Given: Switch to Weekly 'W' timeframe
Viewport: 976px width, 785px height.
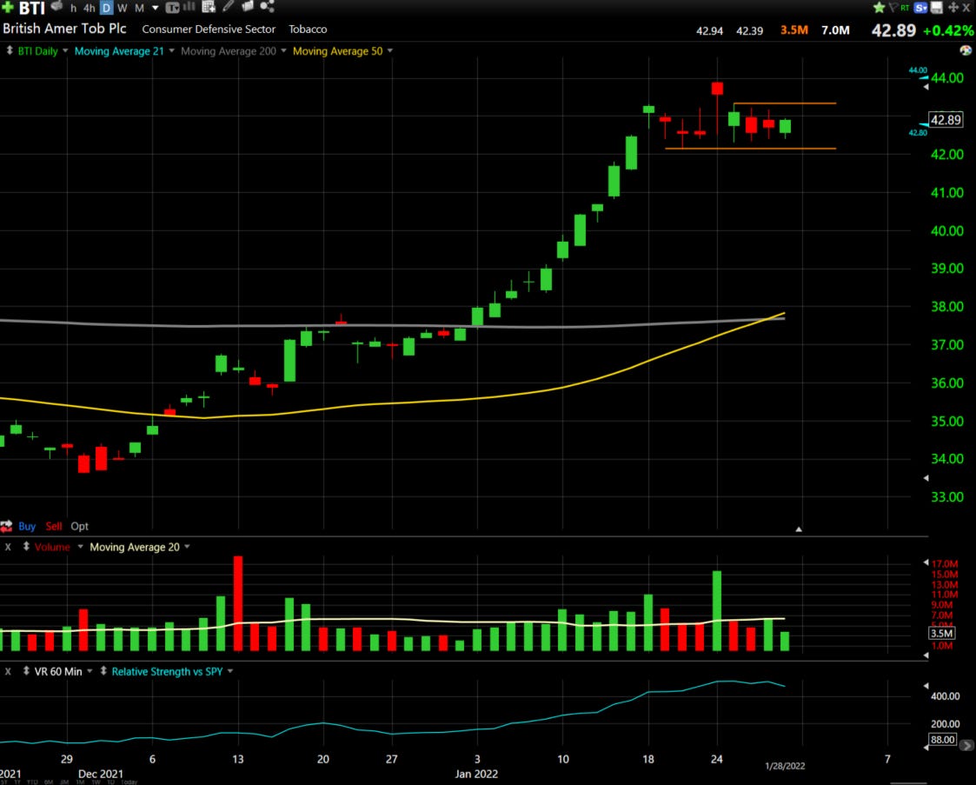Looking at the screenshot, I should (x=122, y=8).
